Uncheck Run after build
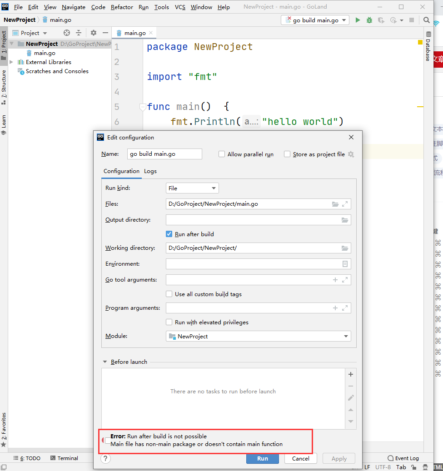 169,234
